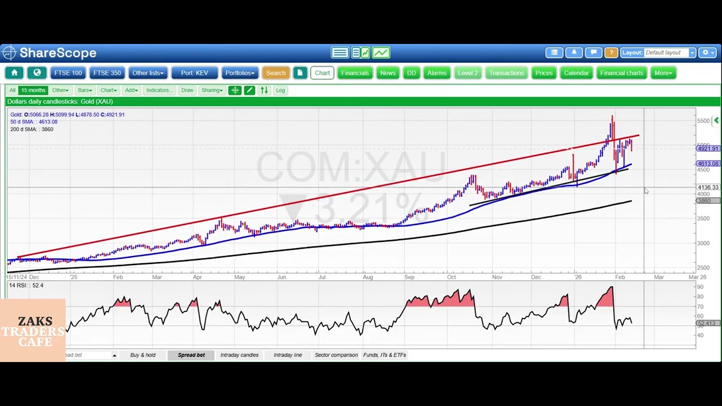Click the chart title Gold (XAU) bar
722x406 pixels.
click(x=363, y=101)
